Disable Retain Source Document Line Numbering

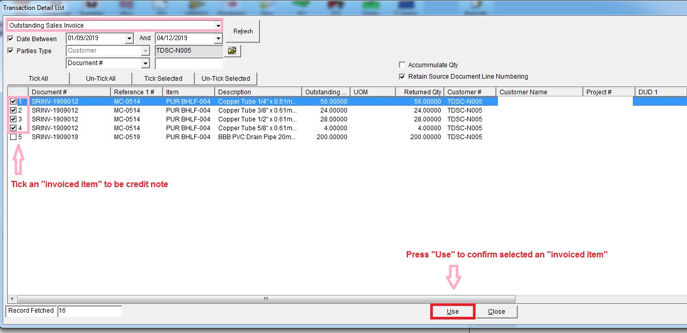click(x=402, y=77)
